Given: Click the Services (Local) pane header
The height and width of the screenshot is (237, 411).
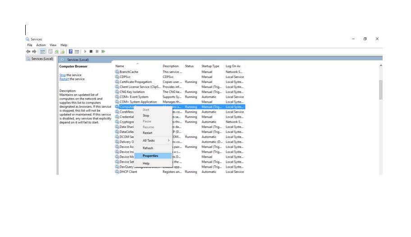Looking at the screenshot, I should tap(78, 60).
